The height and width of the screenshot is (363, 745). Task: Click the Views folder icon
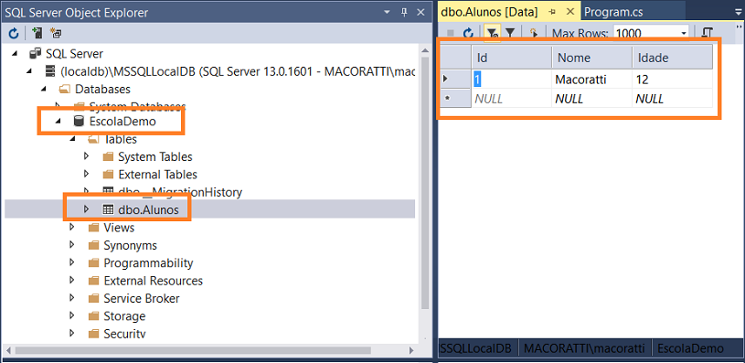[94, 228]
